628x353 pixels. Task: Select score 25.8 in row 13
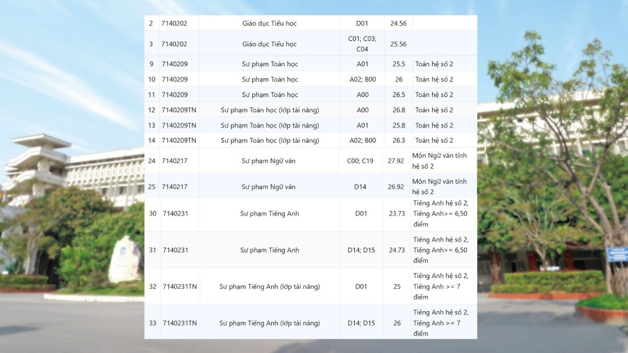(398, 126)
